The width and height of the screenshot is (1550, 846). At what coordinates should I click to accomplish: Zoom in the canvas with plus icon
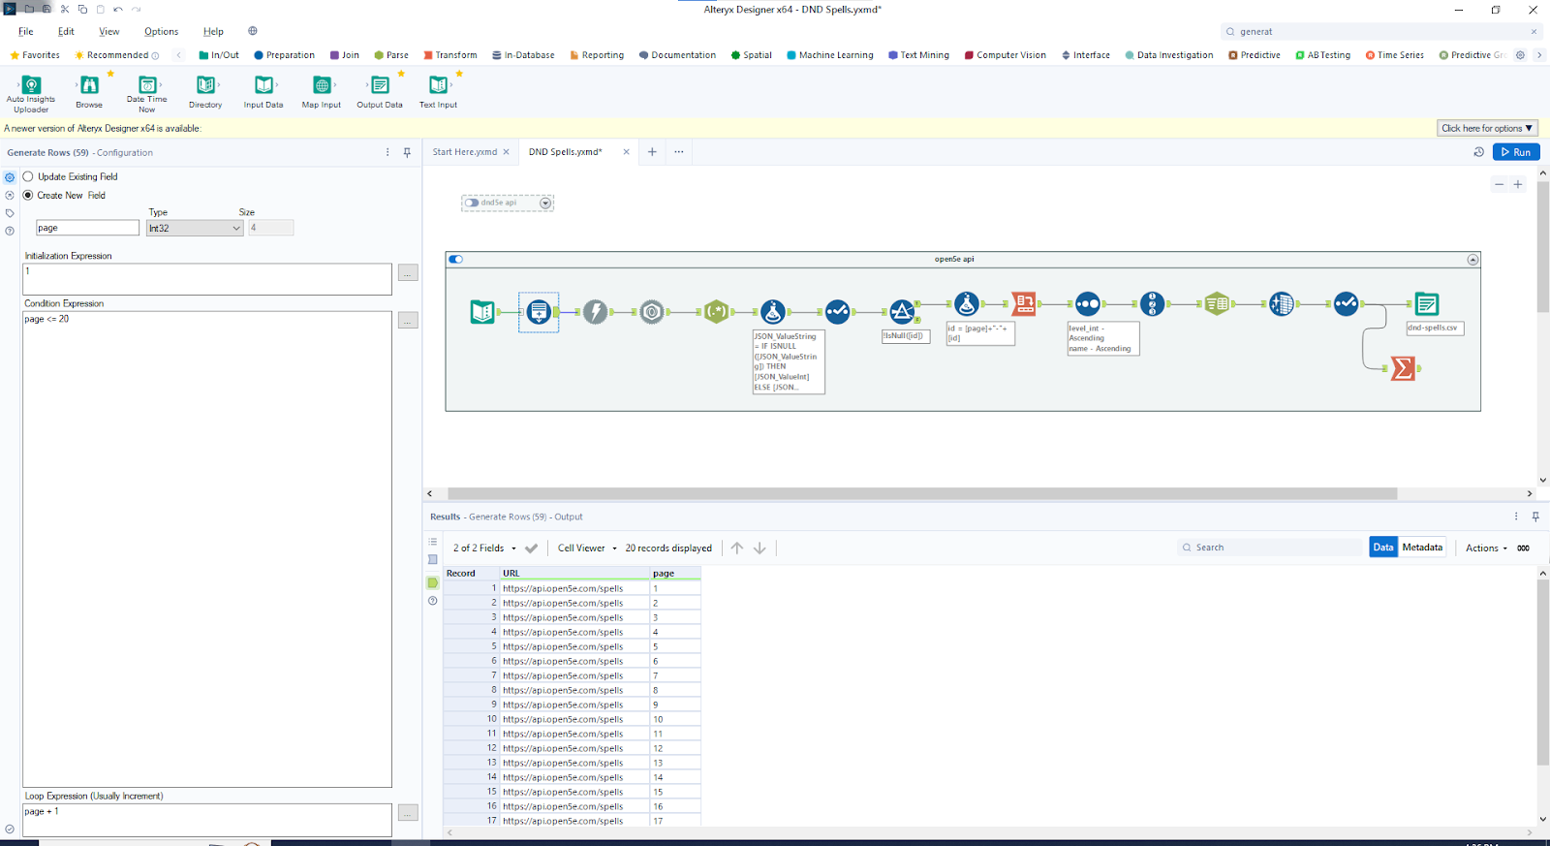(x=1518, y=184)
